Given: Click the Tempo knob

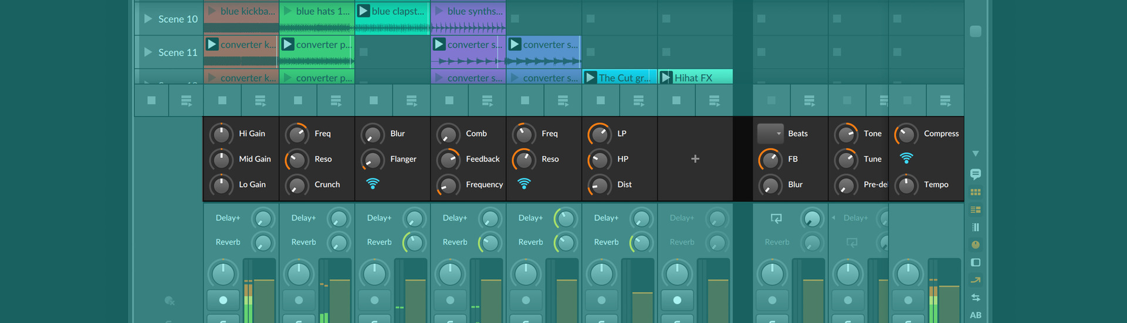Looking at the screenshot, I should click(906, 185).
